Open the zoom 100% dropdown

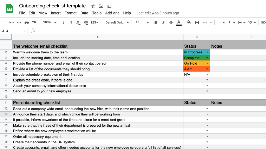(x=49, y=22)
